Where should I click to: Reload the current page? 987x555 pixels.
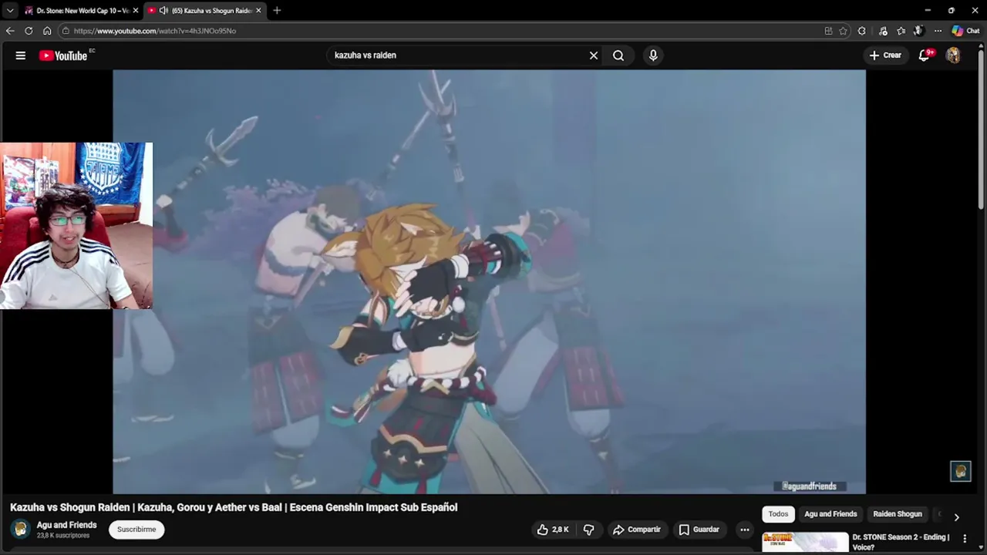coord(29,31)
